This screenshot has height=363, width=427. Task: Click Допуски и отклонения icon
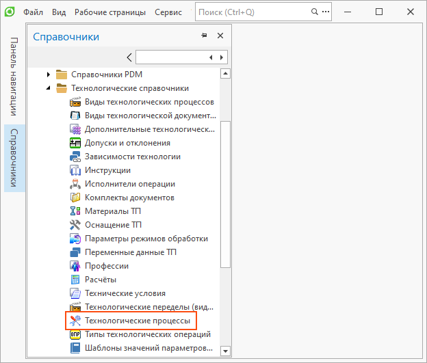pos(75,143)
